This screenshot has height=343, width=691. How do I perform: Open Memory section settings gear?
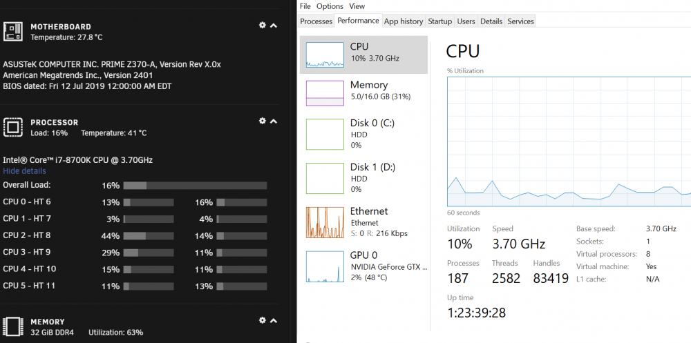(262, 320)
